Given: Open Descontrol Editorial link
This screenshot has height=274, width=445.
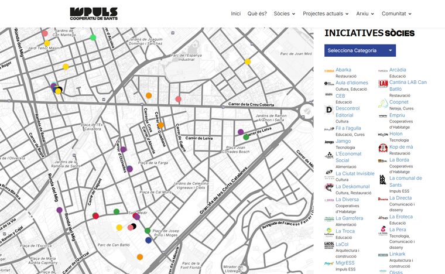Looking at the screenshot, I should 347,112.
